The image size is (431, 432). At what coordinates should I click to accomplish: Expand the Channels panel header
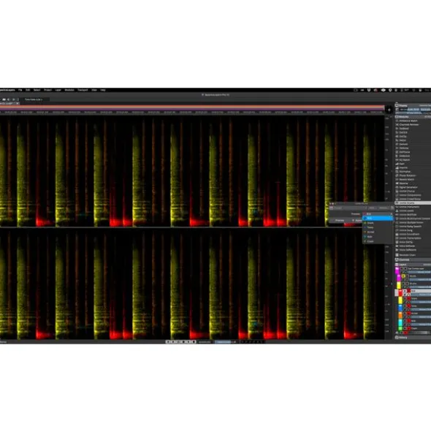click(413, 259)
